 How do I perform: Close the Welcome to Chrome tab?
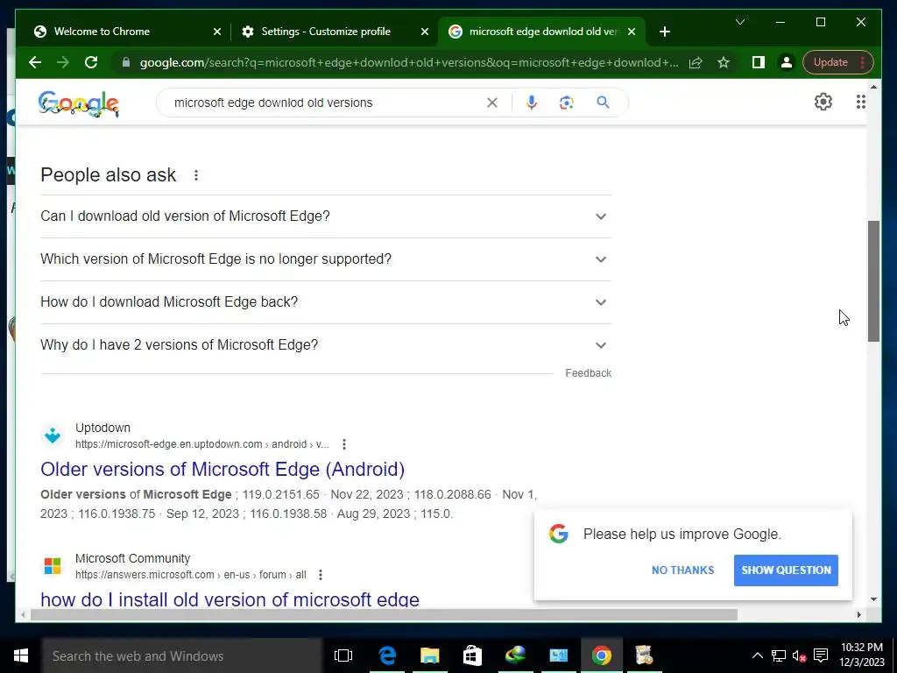click(217, 32)
